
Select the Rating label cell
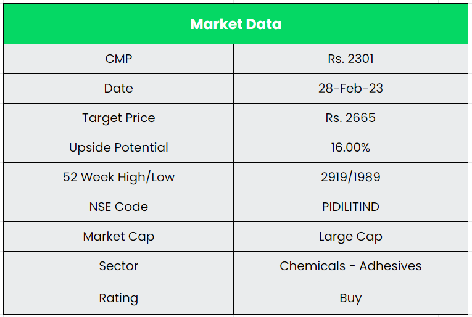pyautogui.click(x=118, y=298)
